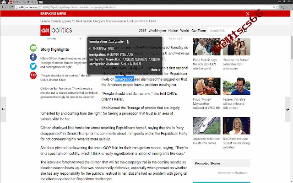Open "Federer: I'd retire" headline link
Screen dimensions: 293x183
click(x=234, y=104)
